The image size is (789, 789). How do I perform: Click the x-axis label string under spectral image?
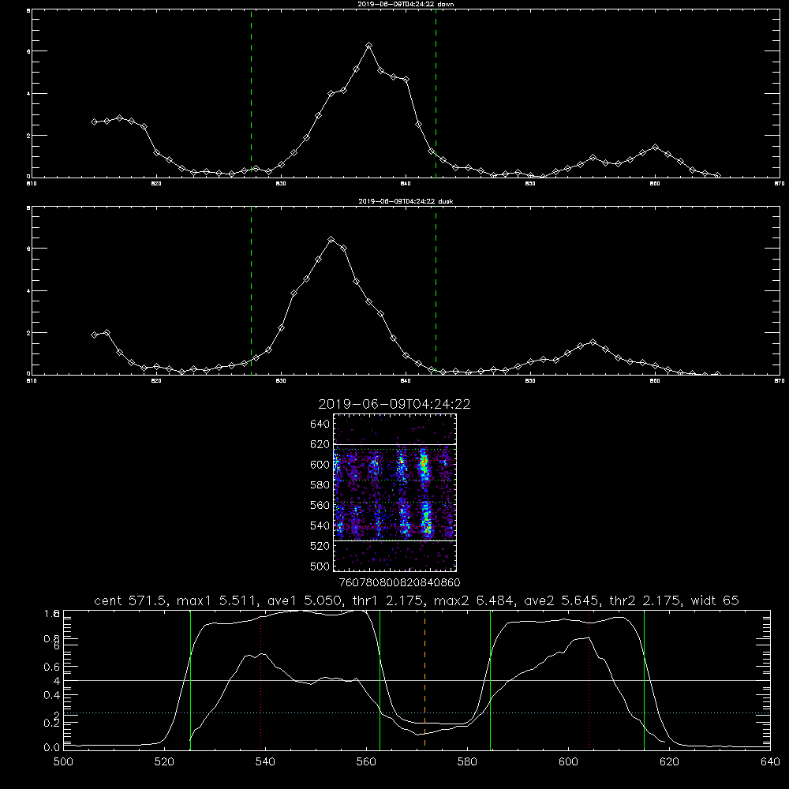point(399,583)
